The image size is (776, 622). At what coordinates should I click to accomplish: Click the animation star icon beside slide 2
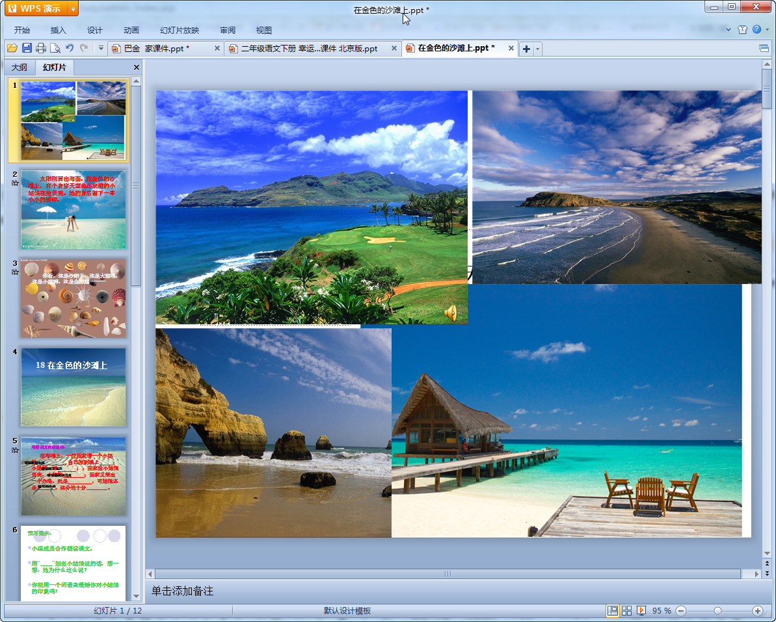click(x=15, y=183)
